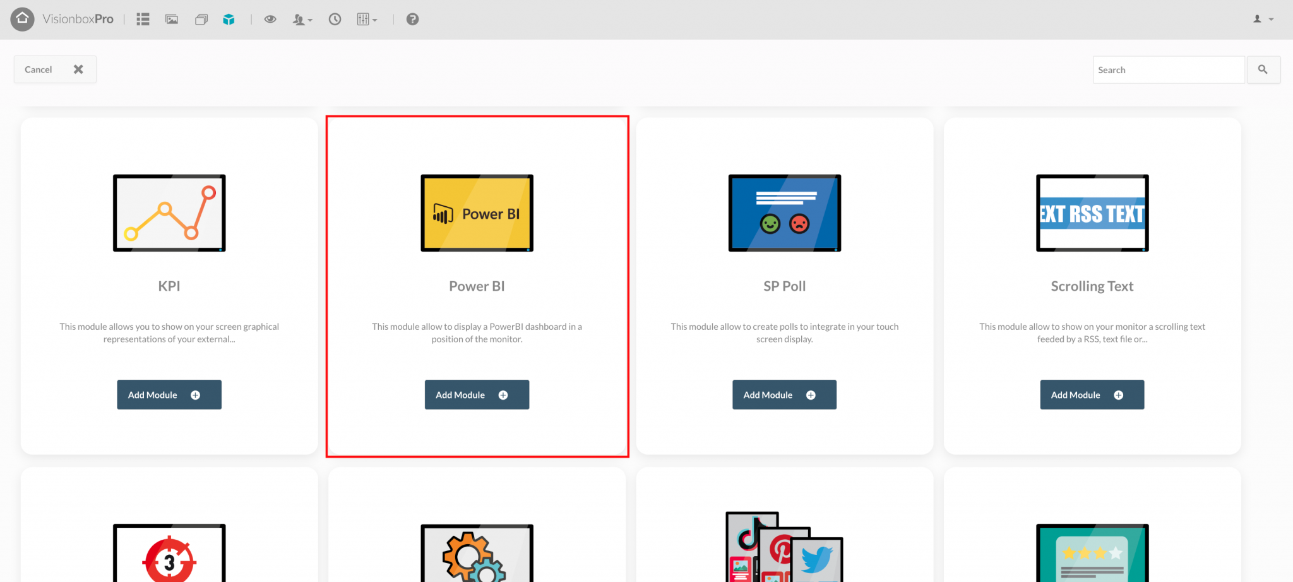This screenshot has height=582, width=1293.
Task: Click the layers stack icon
Action: pyautogui.click(x=201, y=19)
